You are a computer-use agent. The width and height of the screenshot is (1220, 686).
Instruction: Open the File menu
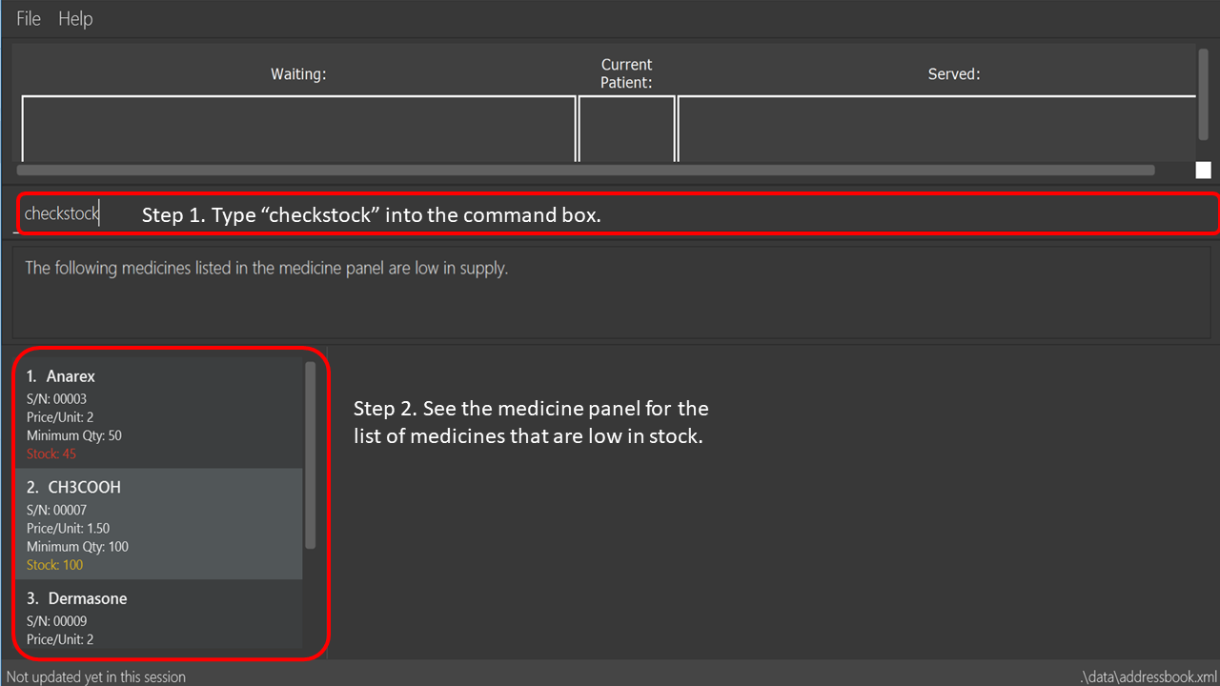(29, 19)
